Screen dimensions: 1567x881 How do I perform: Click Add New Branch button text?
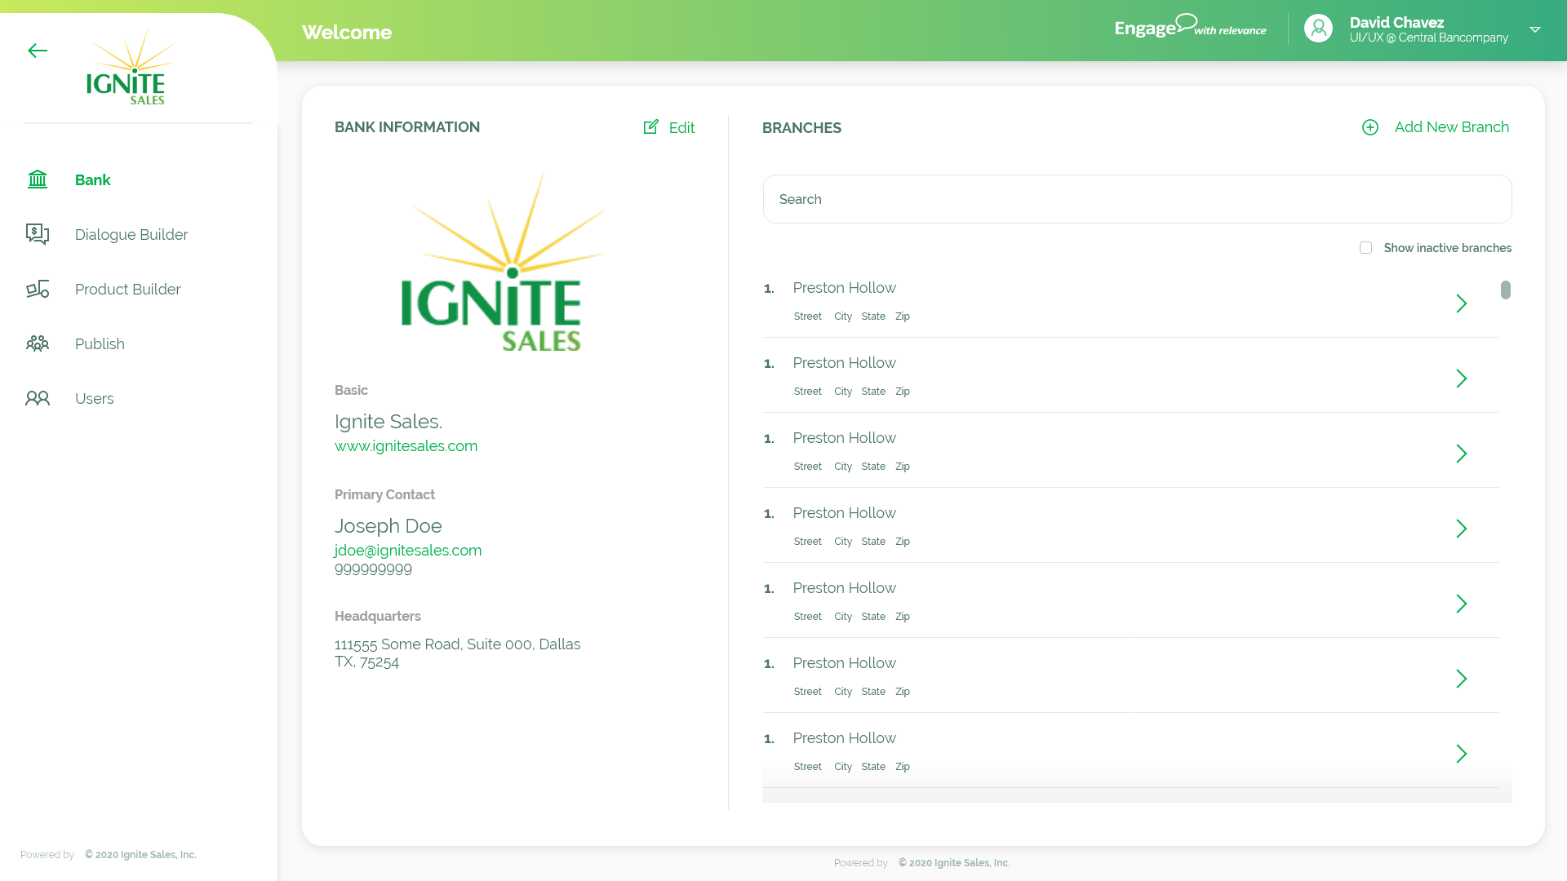click(1451, 127)
